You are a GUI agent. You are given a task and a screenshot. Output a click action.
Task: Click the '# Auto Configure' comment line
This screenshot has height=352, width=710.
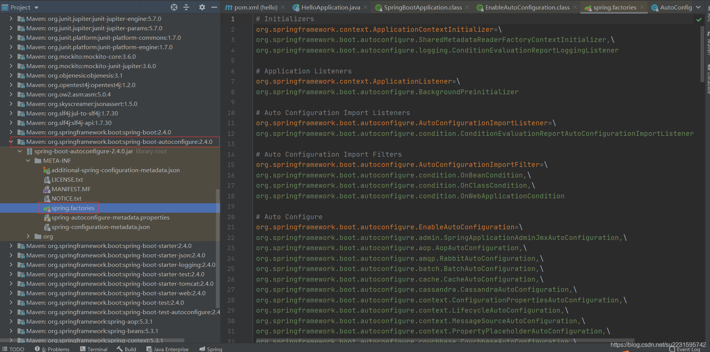[289, 216]
